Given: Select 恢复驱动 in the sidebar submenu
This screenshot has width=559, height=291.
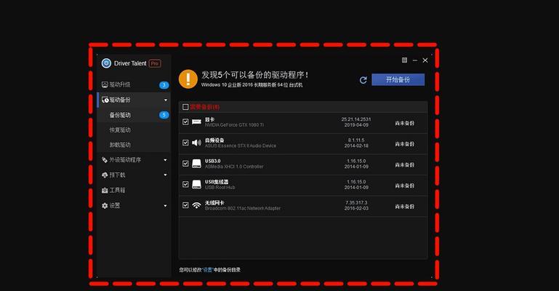Looking at the screenshot, I should [x=120, y=129].
